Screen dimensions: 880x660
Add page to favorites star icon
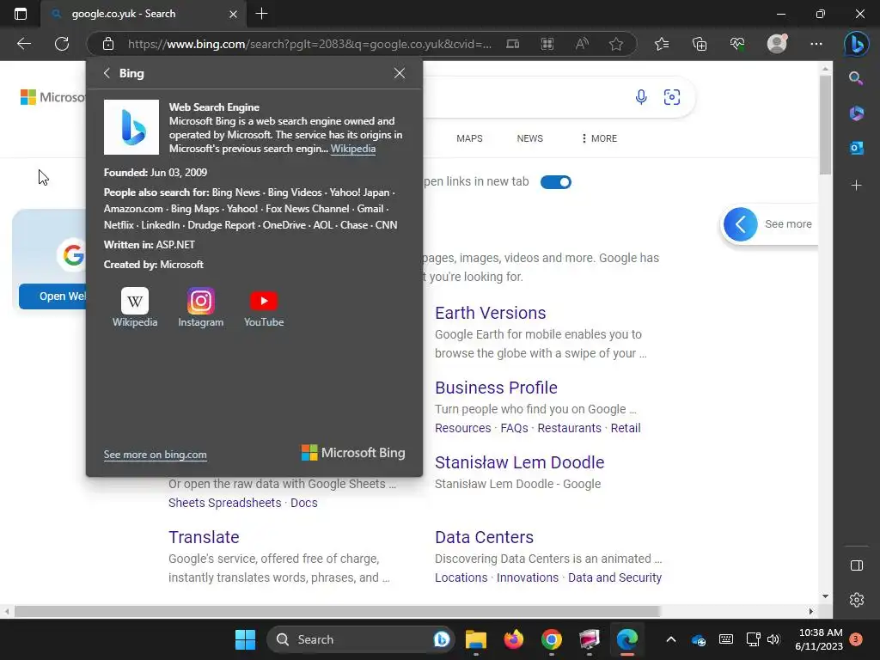(x=616, y=44)
